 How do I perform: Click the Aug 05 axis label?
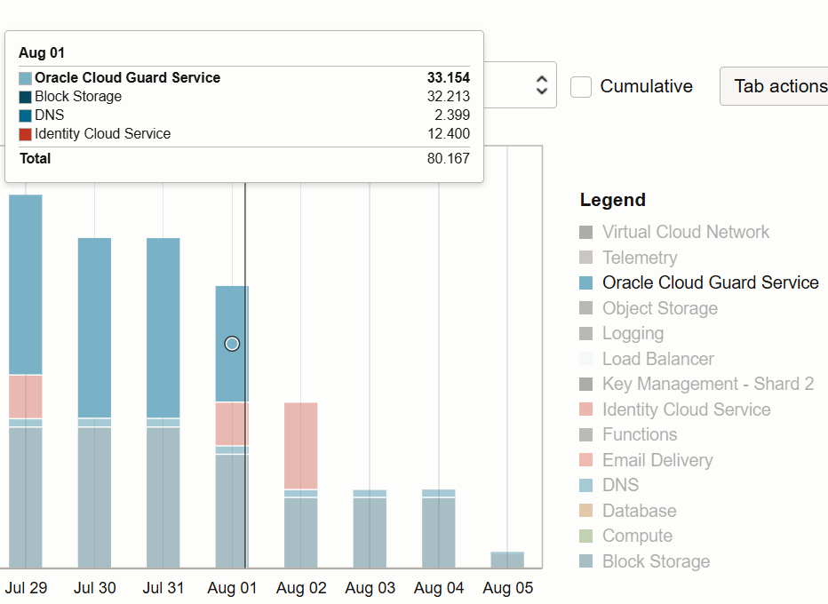[x=508, y=588]
